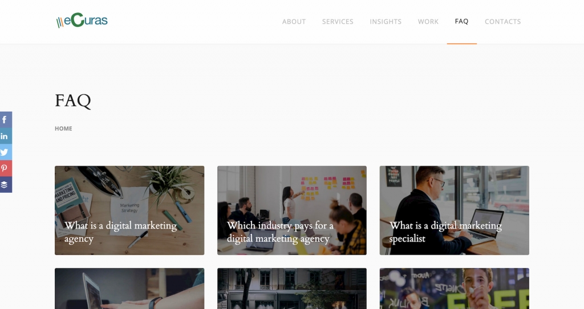The image size is (584, 309).
Task: Share page via LinkedIn sidebar icon
Action: tap(6, 136)
